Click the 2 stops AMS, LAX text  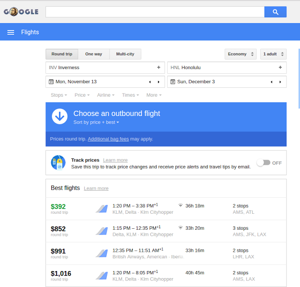pyautogui.click(x=244, y=276)
